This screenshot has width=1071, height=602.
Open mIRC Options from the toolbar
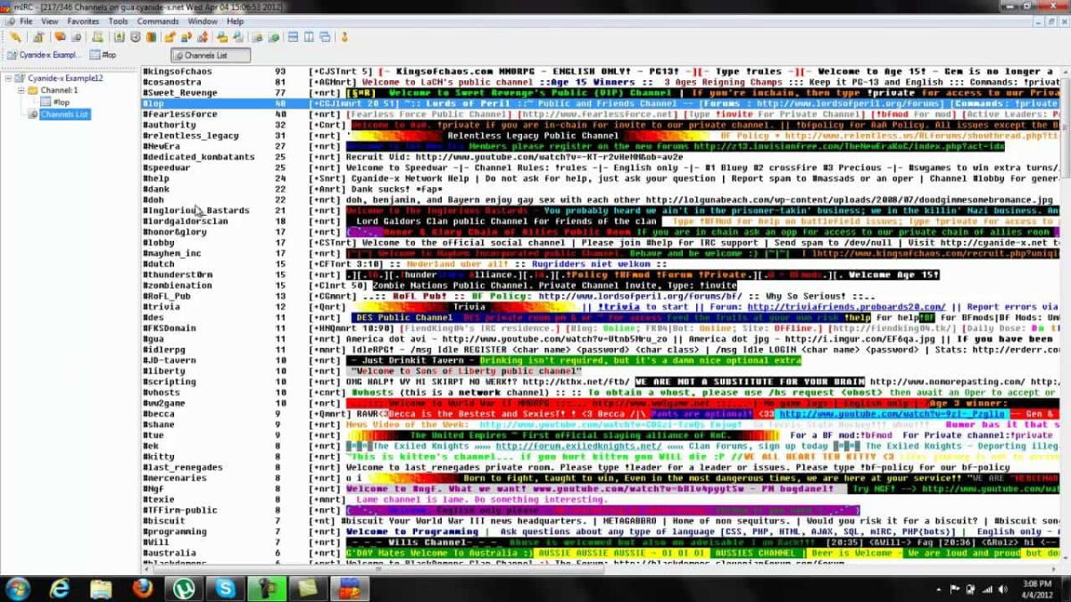click(x=37, y=37)
